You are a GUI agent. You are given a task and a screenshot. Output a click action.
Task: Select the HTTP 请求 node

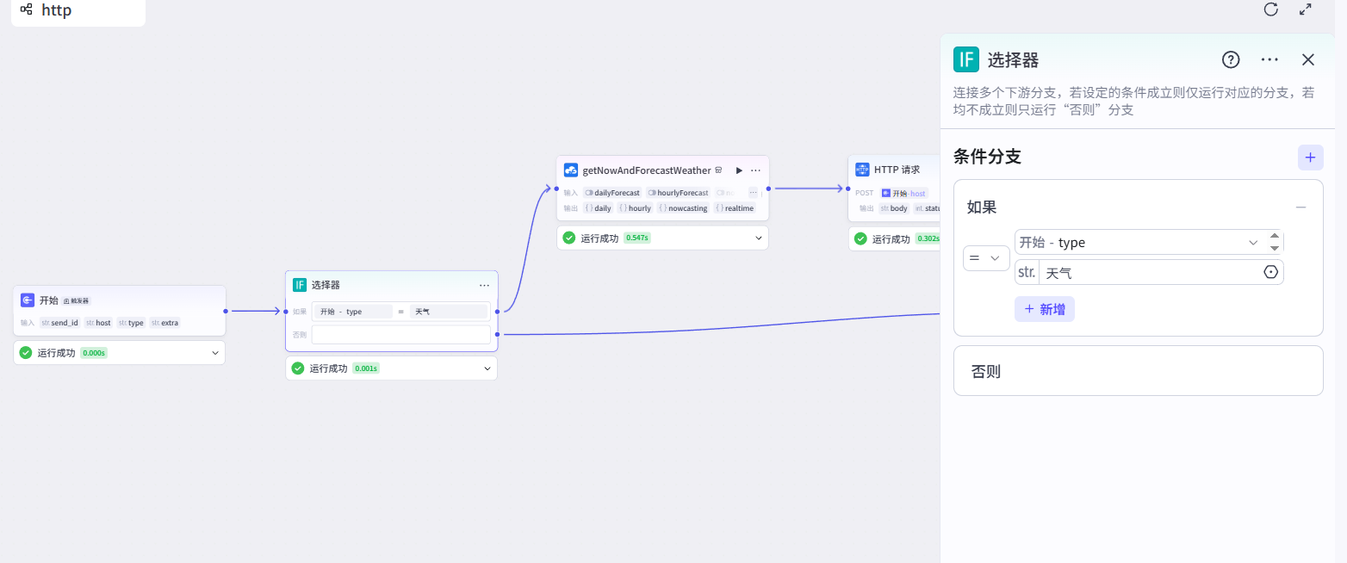(x=896, y=170)
